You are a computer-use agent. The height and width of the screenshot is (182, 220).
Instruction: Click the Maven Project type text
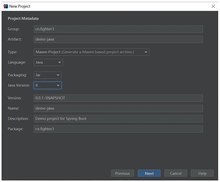[48, 52]
